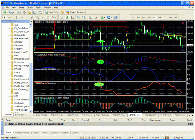Select the arrow Cursor tool

click(x=4, y=17)
